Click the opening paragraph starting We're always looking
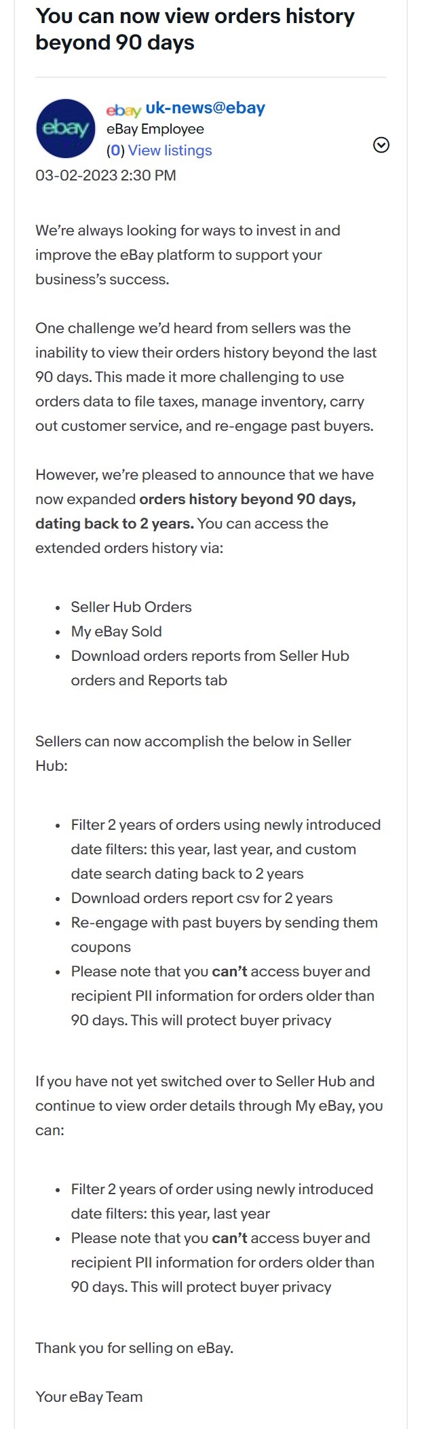This screenshot has width=422, height=1429. pos(187,255)
